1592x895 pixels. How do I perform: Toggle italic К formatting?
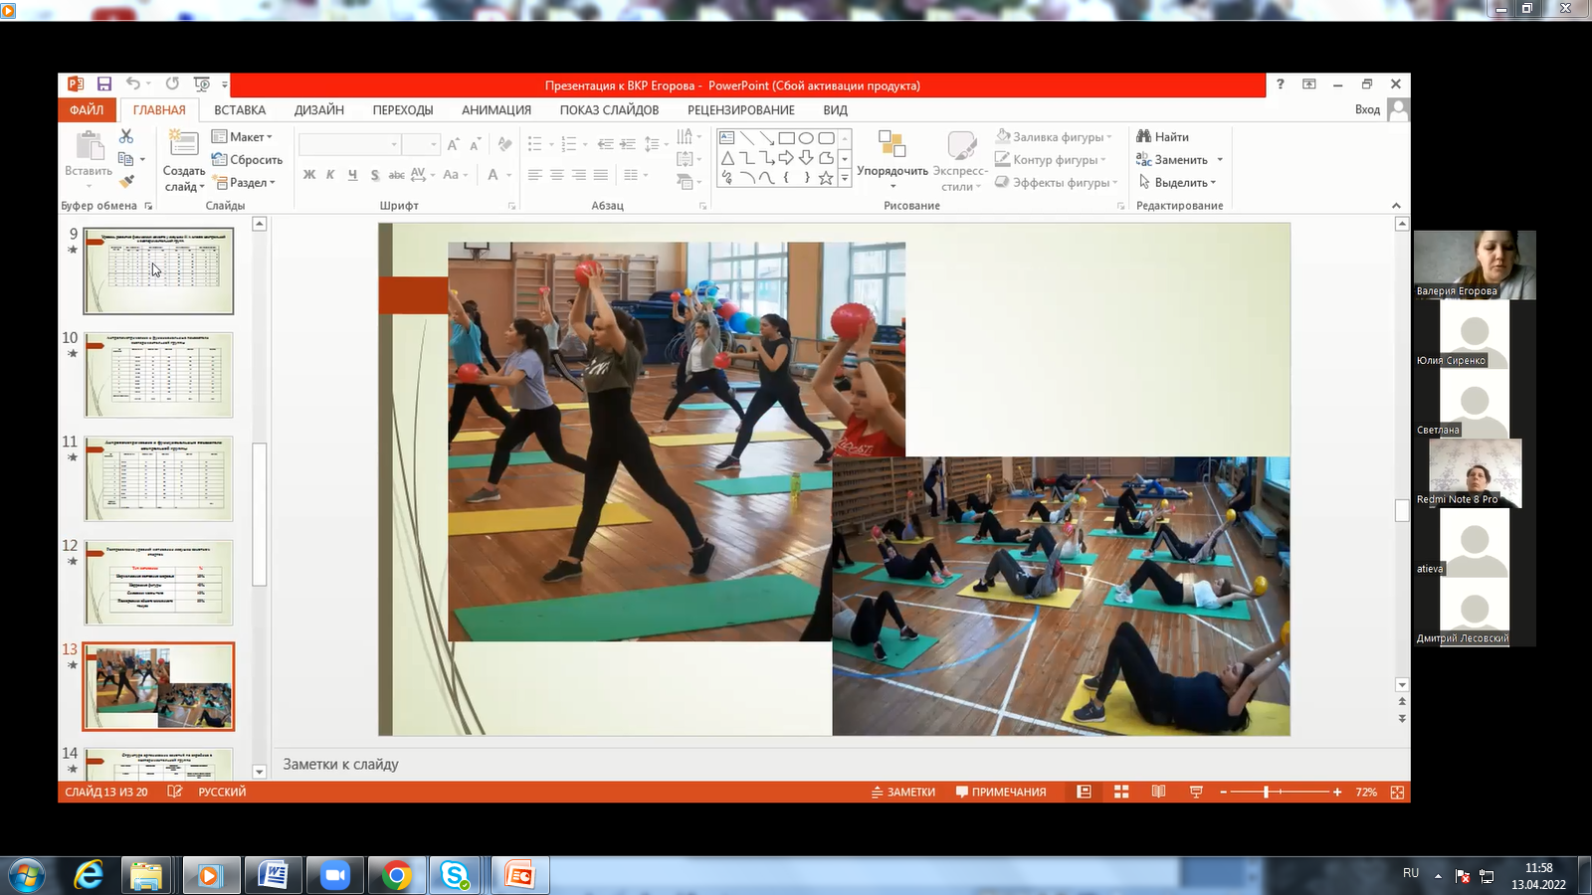(x=330, y=175)
